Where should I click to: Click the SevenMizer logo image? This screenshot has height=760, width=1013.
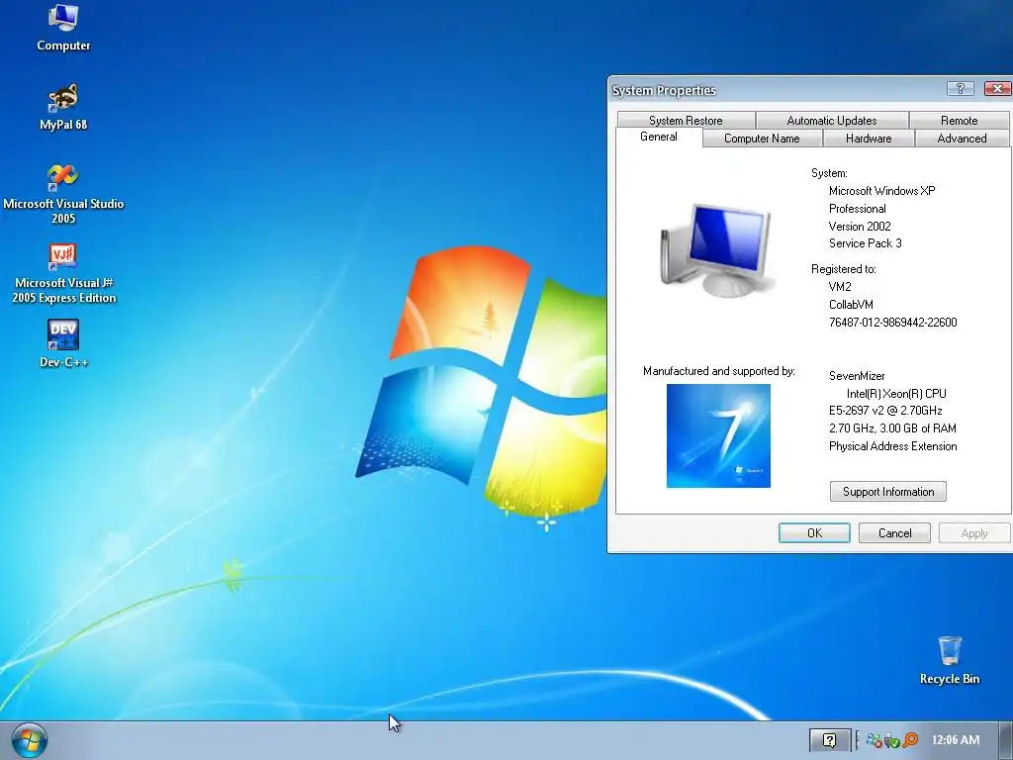point(718,436)
